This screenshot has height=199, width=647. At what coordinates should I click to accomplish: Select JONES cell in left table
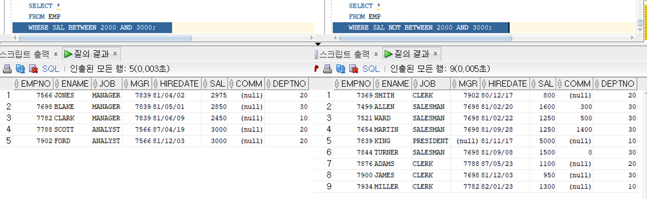tap(72, 95)
